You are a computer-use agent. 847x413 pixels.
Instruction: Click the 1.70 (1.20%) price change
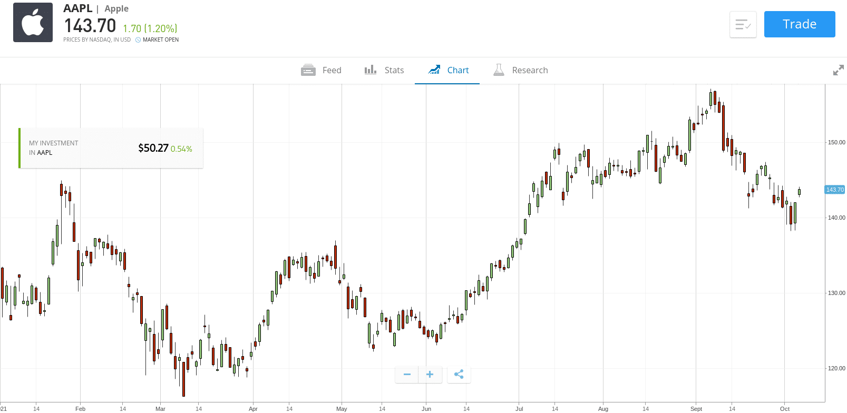pyautogui.click(x=150, y=28)
